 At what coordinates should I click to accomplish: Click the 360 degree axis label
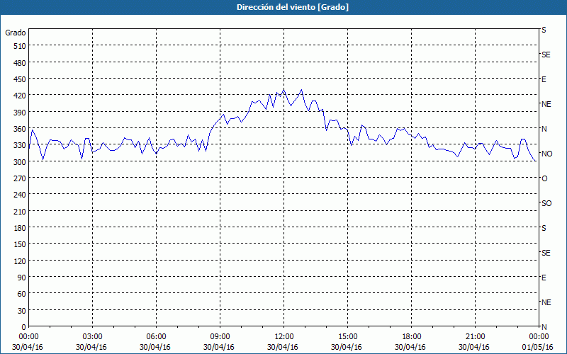coord(21,129)
